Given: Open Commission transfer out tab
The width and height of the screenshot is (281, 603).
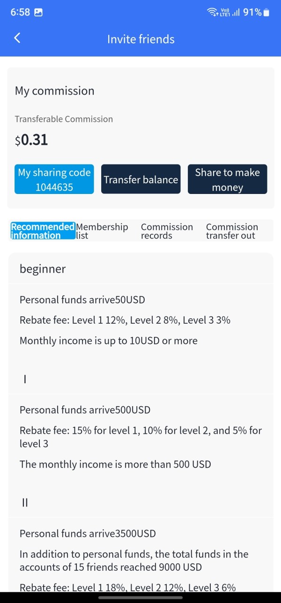Looking at the screenshot, I should [x=232, y=231].
